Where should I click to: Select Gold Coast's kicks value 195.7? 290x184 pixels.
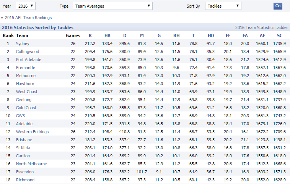tap(90, 108)
